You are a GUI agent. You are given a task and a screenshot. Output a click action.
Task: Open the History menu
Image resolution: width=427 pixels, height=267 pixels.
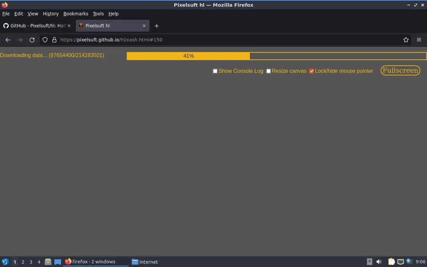click(x=51, y=14)
